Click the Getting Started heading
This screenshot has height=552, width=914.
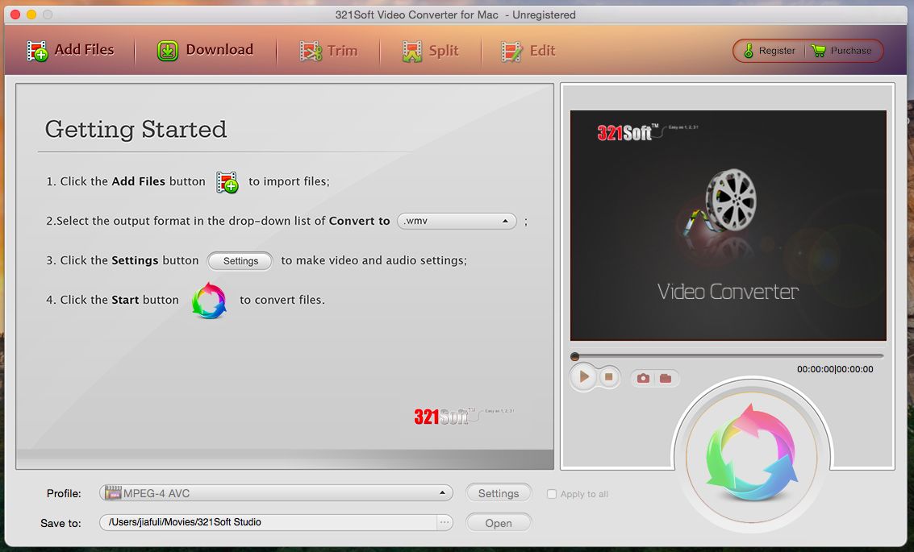click(x=136, y=129)
